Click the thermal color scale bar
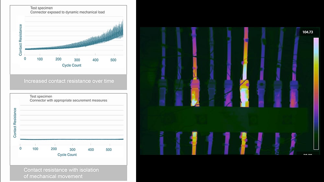Viewport: 324px width, 182px height. (316, 93)
